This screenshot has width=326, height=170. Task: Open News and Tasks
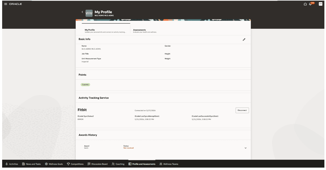pyautogui.click(x=31, y=164)
